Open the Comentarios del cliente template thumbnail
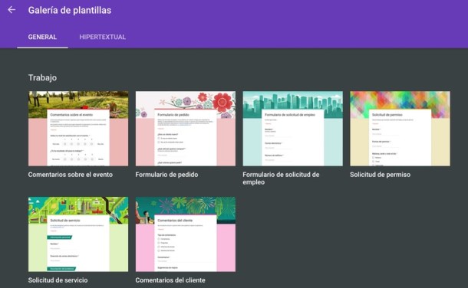The height and width of the screenshot is (288, 468). pos(186,234)
